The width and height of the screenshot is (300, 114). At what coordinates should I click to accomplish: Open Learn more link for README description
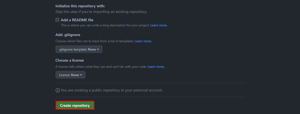pyautogui.click(x=159, y=25)
